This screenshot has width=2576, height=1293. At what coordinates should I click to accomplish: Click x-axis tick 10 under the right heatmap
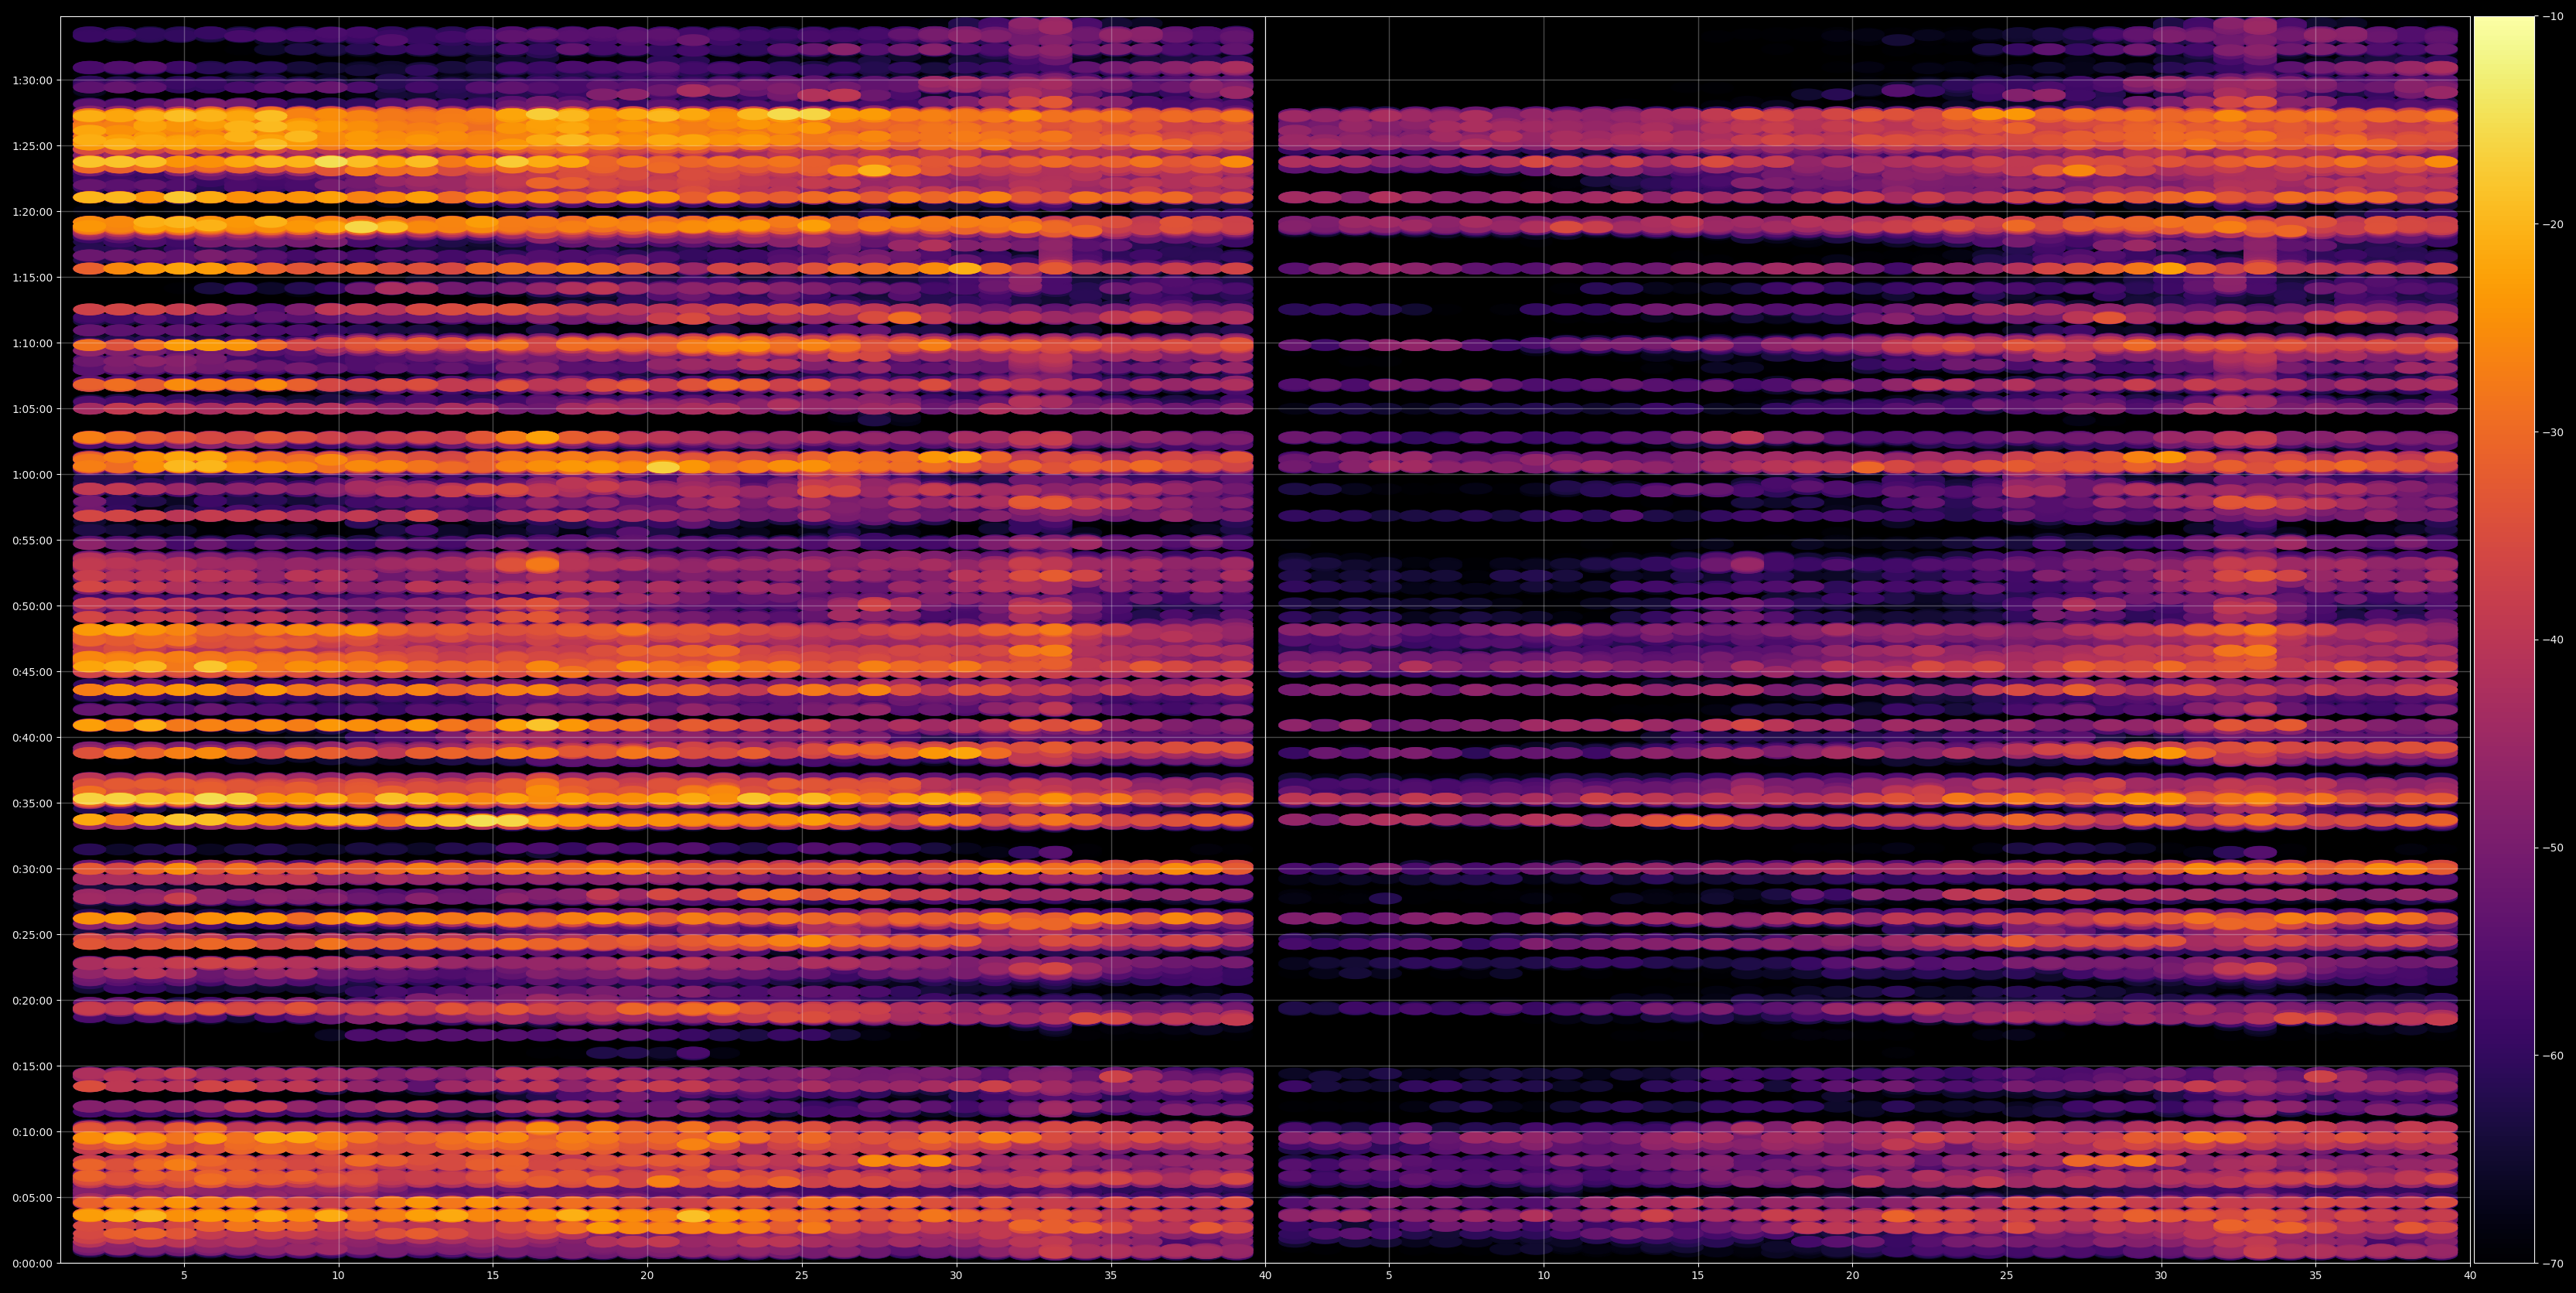point(1543,1276)
